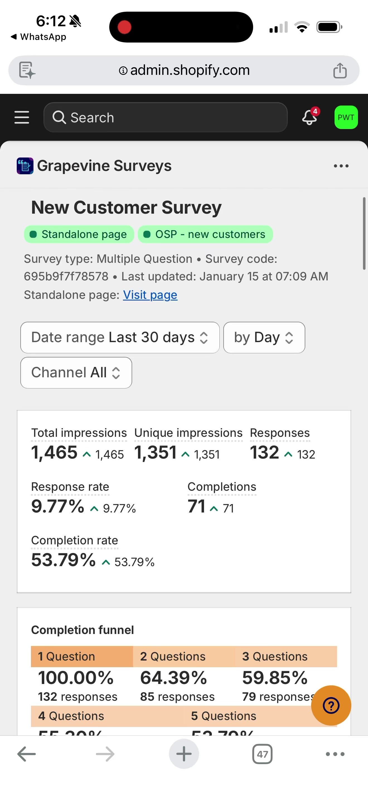Open notifications bell with 4 alerts

pos(310,117)
